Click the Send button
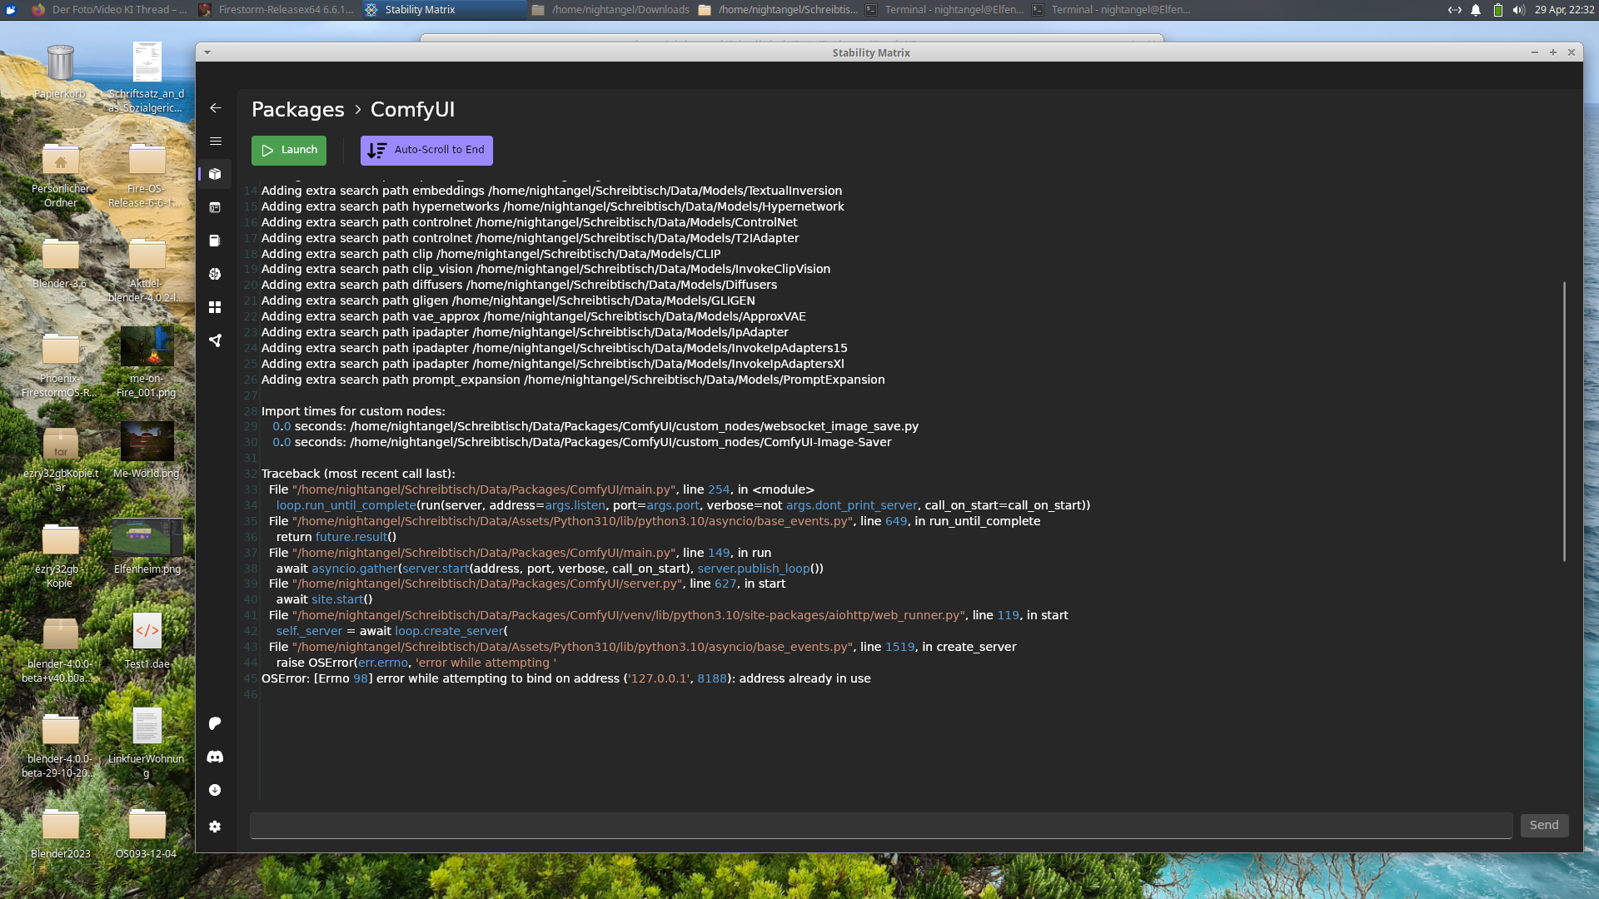The width and height of the screenshot is (1599, 899). point(1543,825)
